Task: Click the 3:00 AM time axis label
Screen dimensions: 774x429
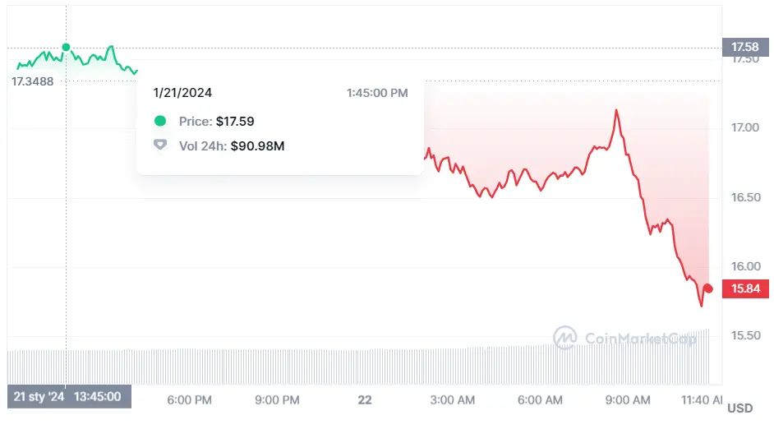Action: pos(453,400)
